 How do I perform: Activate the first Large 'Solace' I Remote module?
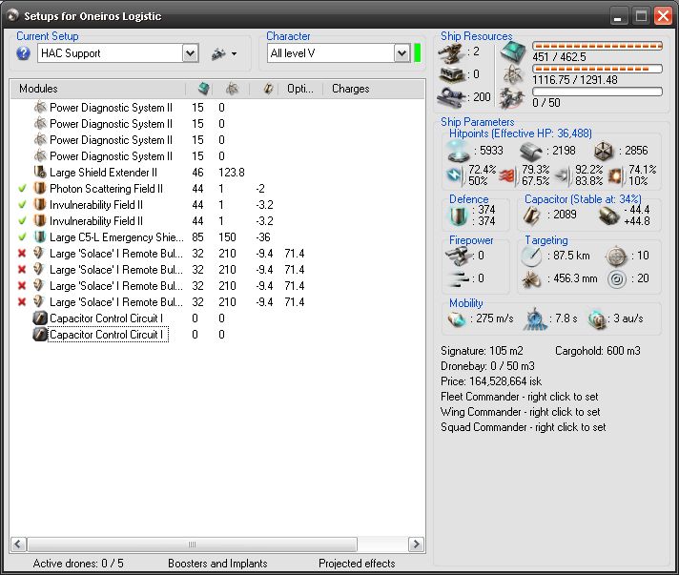coord(22,254)
